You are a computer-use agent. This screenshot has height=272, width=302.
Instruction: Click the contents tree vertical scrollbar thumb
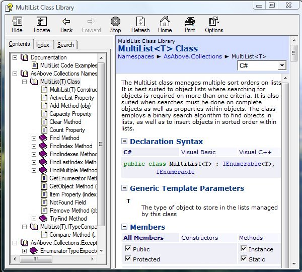click(101, 144)
